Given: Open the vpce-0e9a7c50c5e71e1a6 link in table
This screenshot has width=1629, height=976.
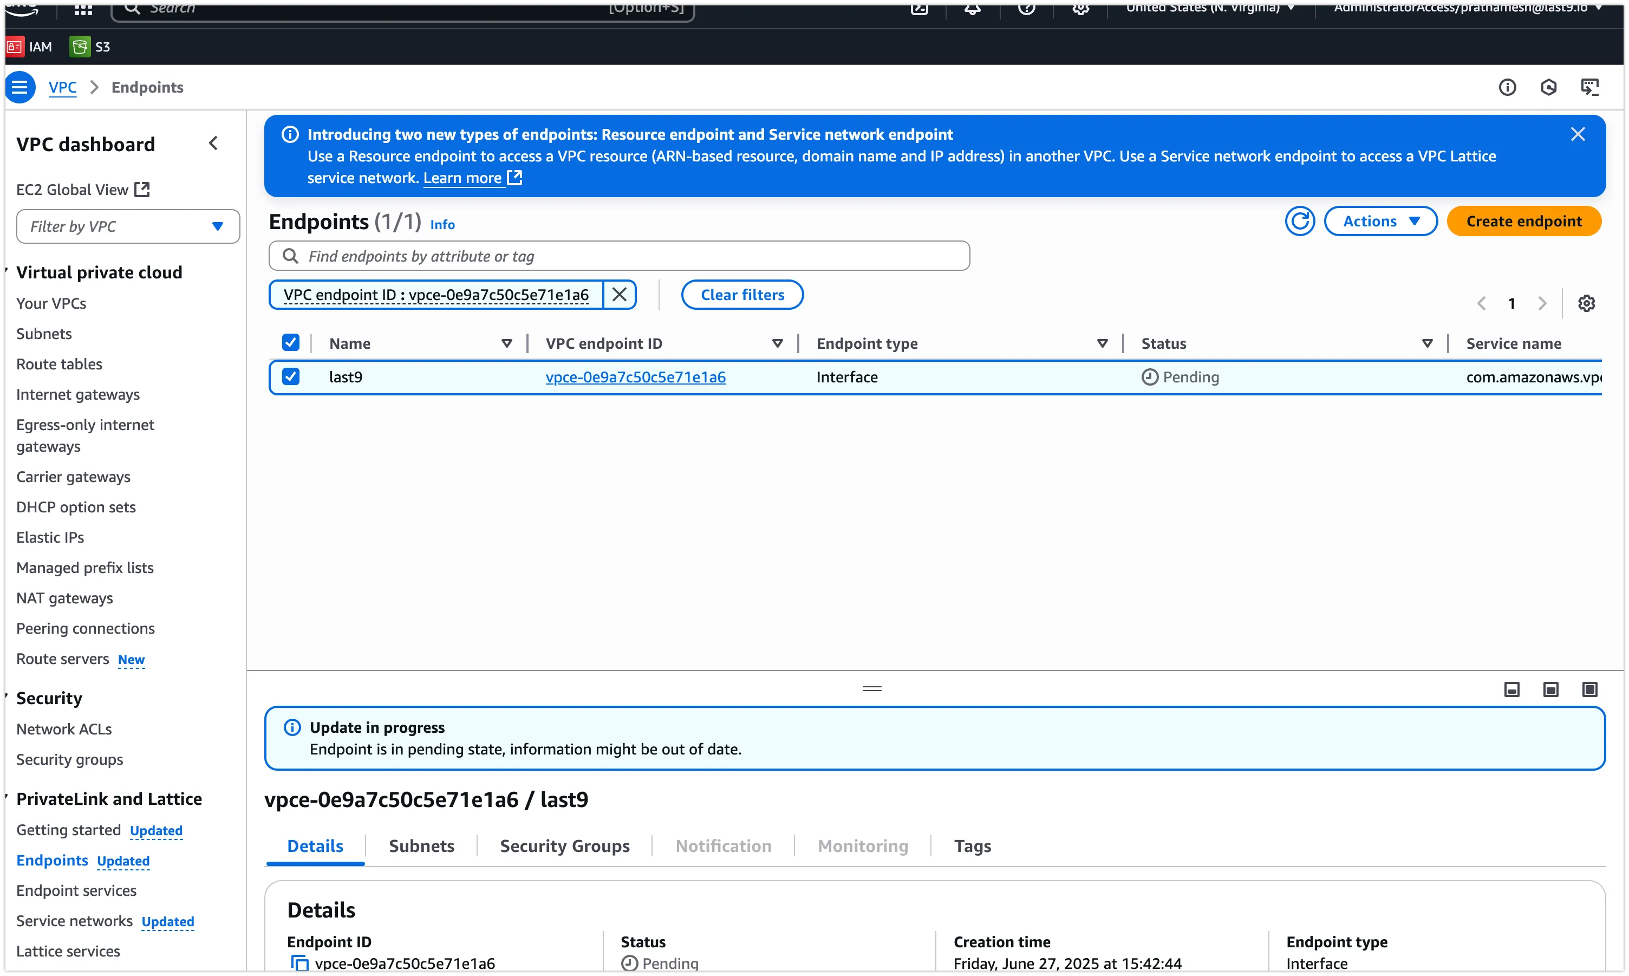Looking at the screenshot, I should point(635,377).
